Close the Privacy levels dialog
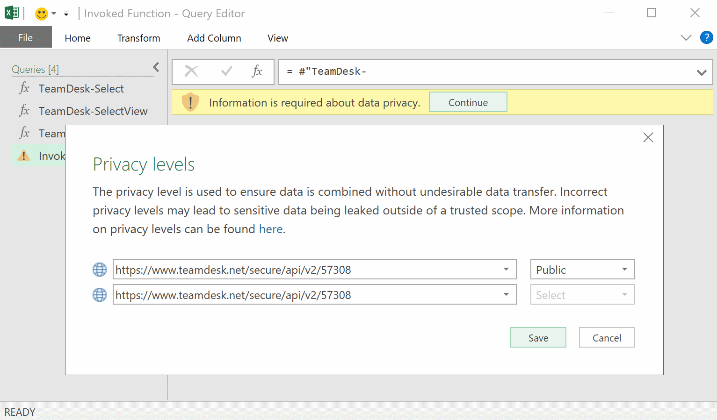 pyautogui.click(x=648, y=137)
